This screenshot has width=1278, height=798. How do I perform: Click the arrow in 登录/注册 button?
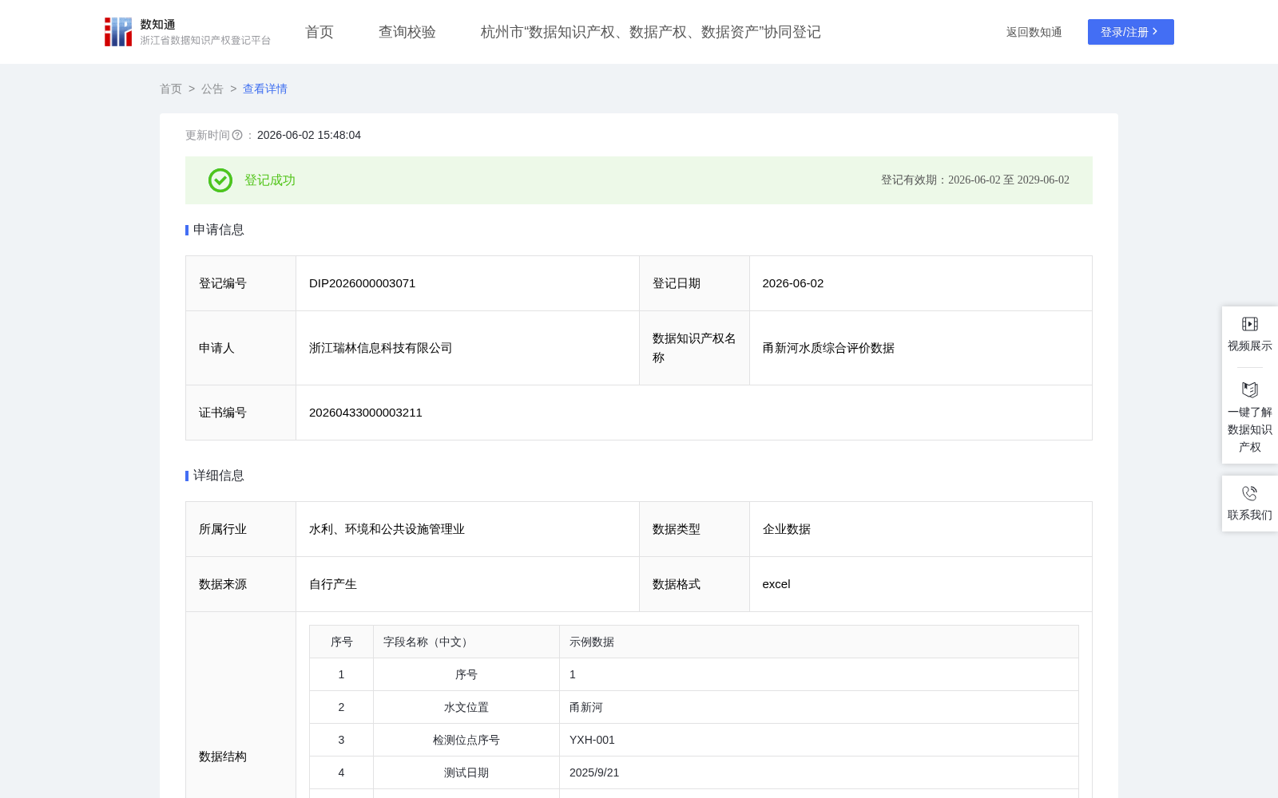click(x=1155, y=32)
